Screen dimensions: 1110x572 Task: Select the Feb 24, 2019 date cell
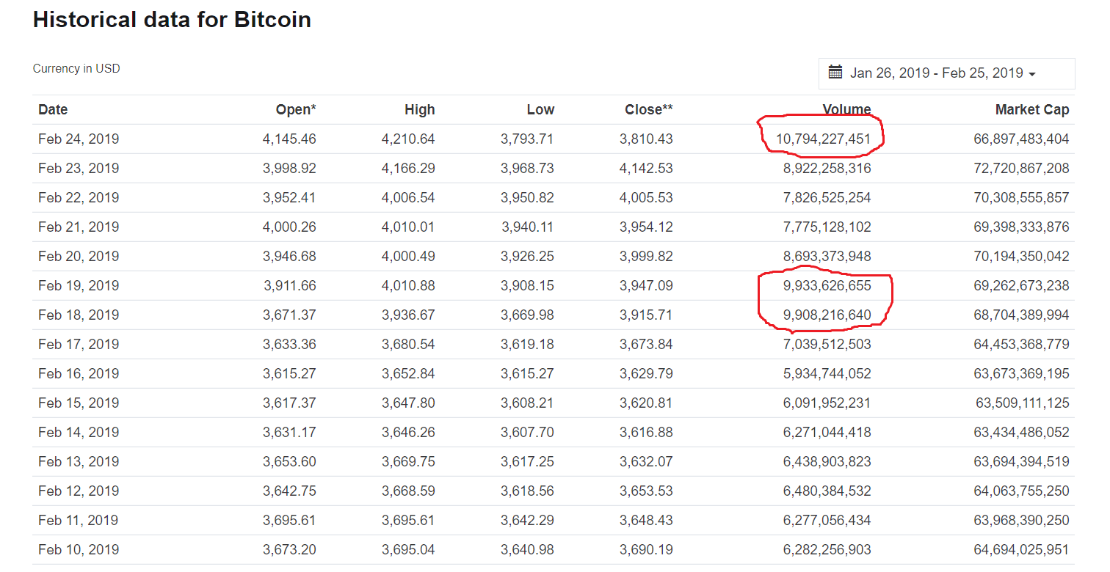[x=79, y=139]
